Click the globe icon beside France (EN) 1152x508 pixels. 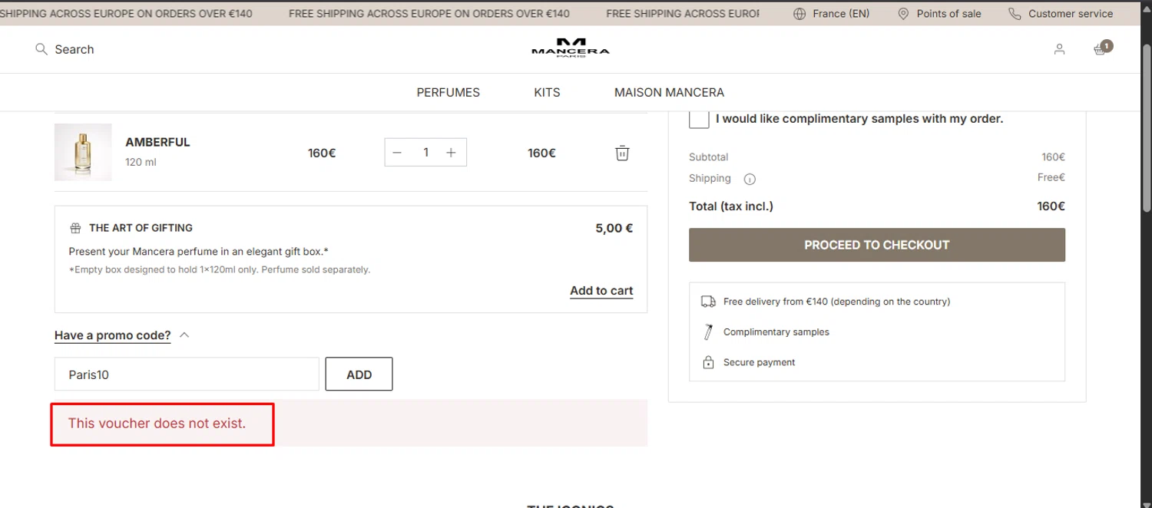(799, 14)
